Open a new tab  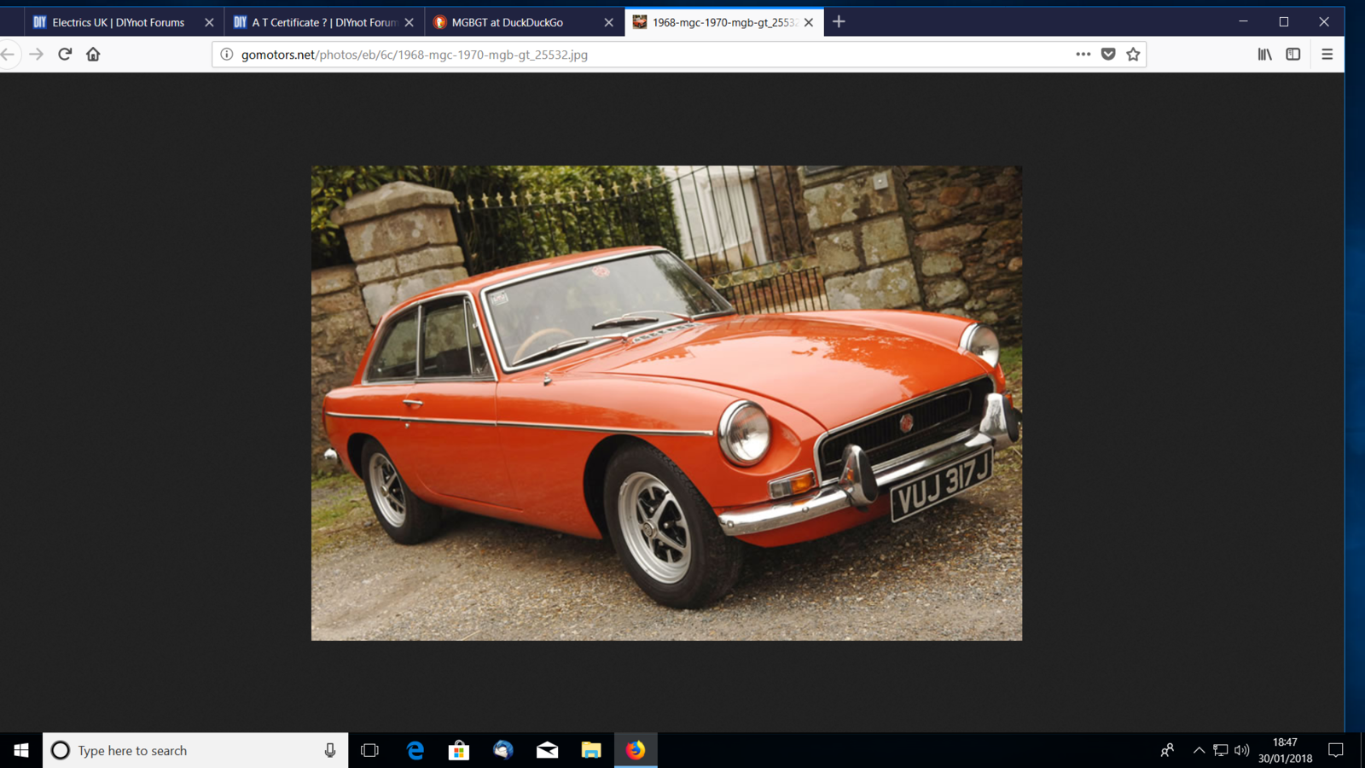pyautogui.click(x=839, y=22)
